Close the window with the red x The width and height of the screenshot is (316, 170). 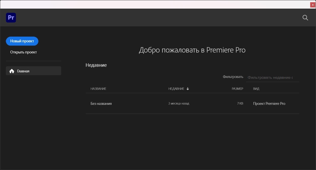click(313, 5)
